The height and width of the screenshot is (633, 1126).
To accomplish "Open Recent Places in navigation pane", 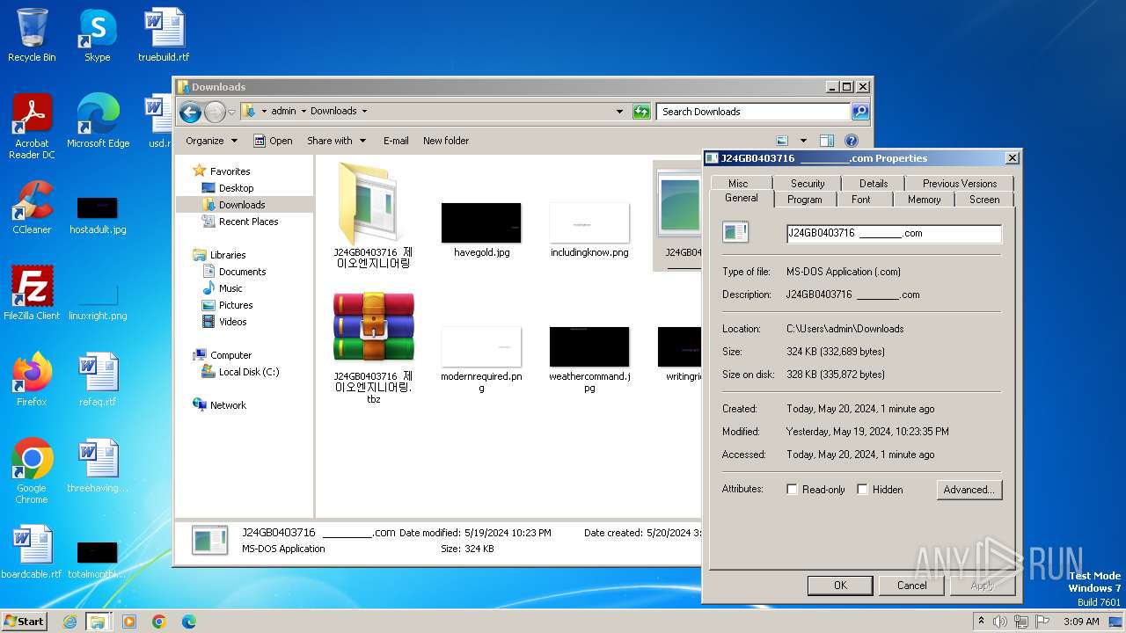I will [248, 222].
